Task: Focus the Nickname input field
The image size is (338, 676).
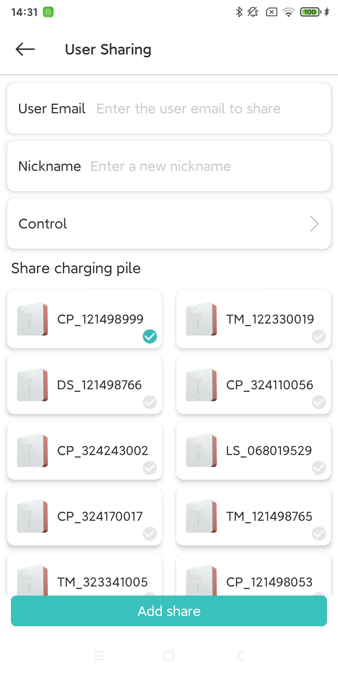Action: 203,166
